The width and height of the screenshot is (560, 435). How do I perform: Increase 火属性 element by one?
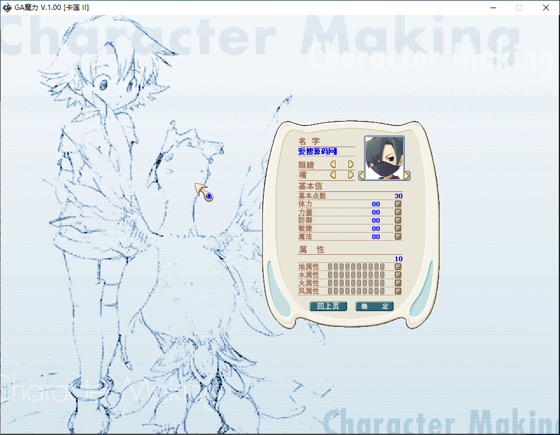398,283
